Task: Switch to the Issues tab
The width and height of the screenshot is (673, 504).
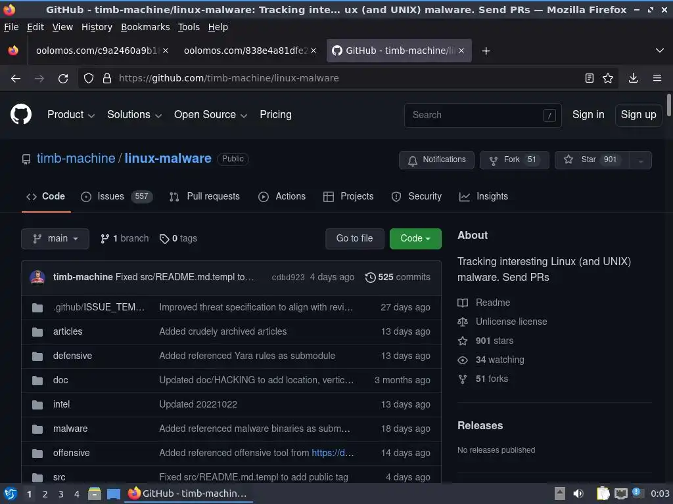Action: (x=117, y=197)
